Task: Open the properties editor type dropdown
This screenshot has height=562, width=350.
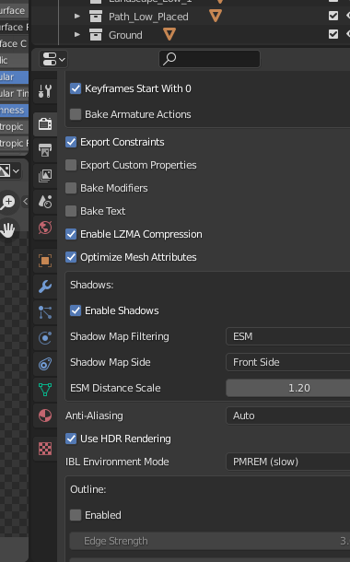Action: [53, 59]
